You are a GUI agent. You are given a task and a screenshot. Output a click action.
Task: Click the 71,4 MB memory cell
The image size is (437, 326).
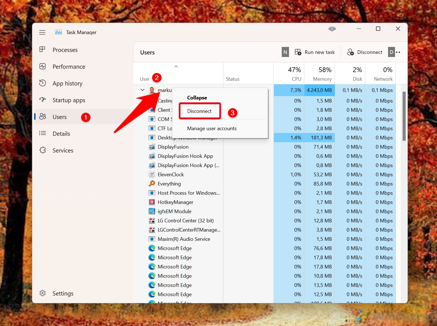(319, 147)
